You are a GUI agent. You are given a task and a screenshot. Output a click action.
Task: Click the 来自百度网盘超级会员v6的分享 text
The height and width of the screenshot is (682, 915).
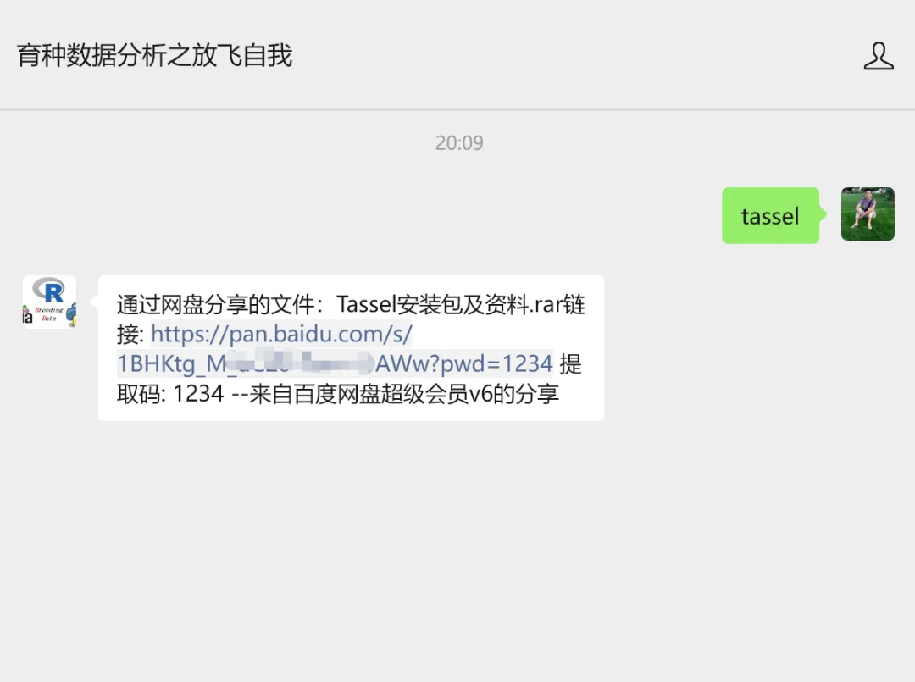404,394
